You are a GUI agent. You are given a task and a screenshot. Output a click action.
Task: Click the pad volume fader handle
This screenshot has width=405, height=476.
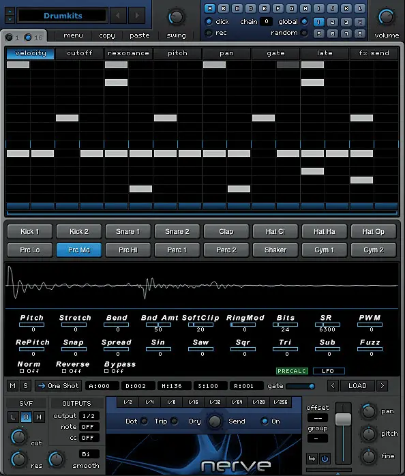click(344, 419)
